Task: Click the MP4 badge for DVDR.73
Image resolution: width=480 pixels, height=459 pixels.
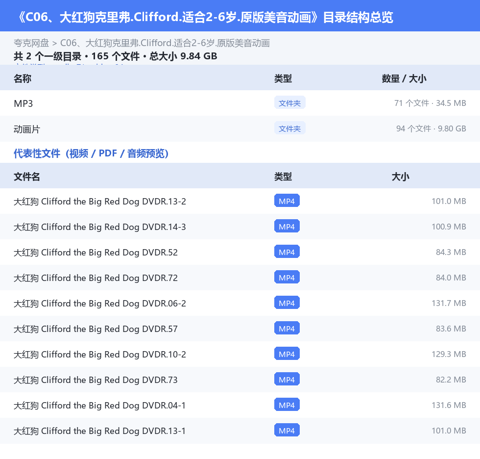Action: click(287, 379)
